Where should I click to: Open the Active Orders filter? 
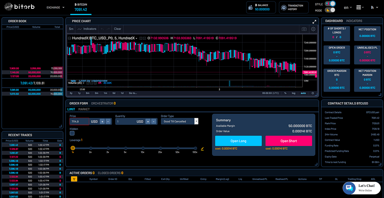tap(74, 179)
